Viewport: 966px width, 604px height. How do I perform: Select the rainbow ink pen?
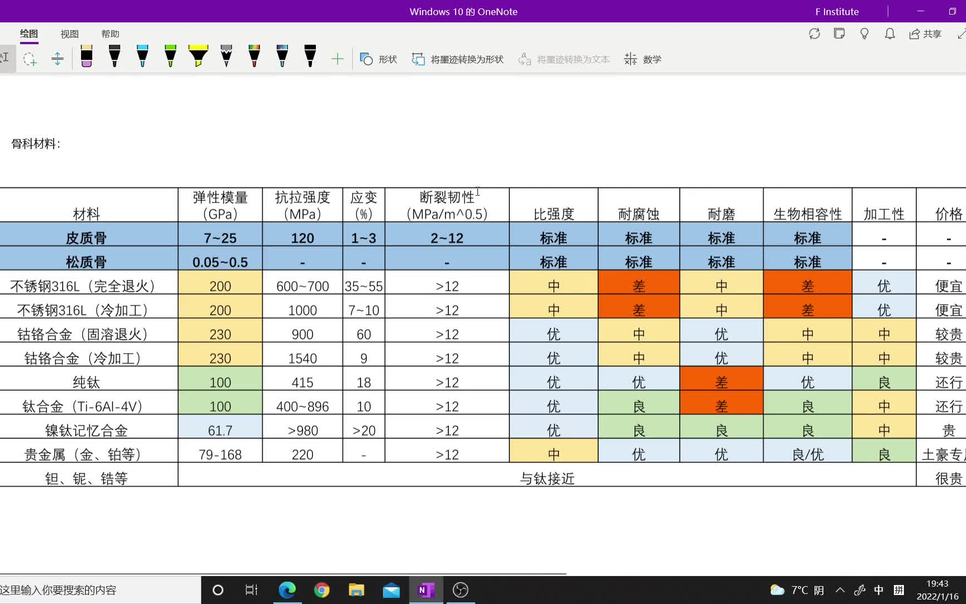(x=254, y=56)
